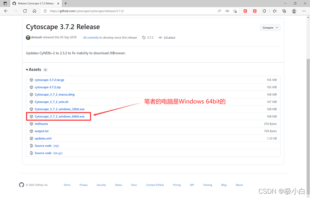The image size is (310, 198).
Task: Open the browser extensions puzzle icon
Action: (264, 11)
